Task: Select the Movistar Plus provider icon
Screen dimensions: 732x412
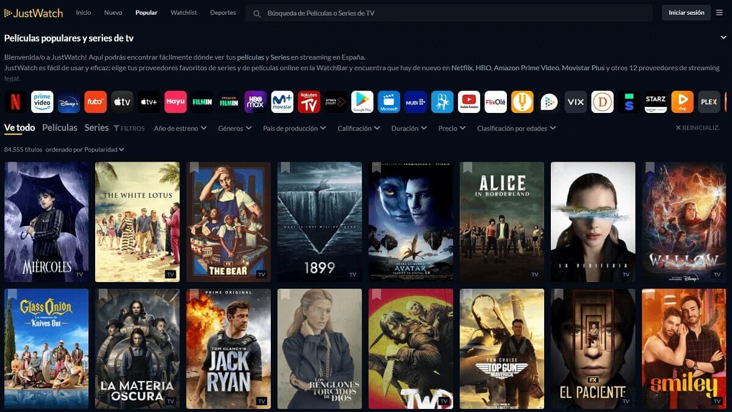Action: coord(282,102)
